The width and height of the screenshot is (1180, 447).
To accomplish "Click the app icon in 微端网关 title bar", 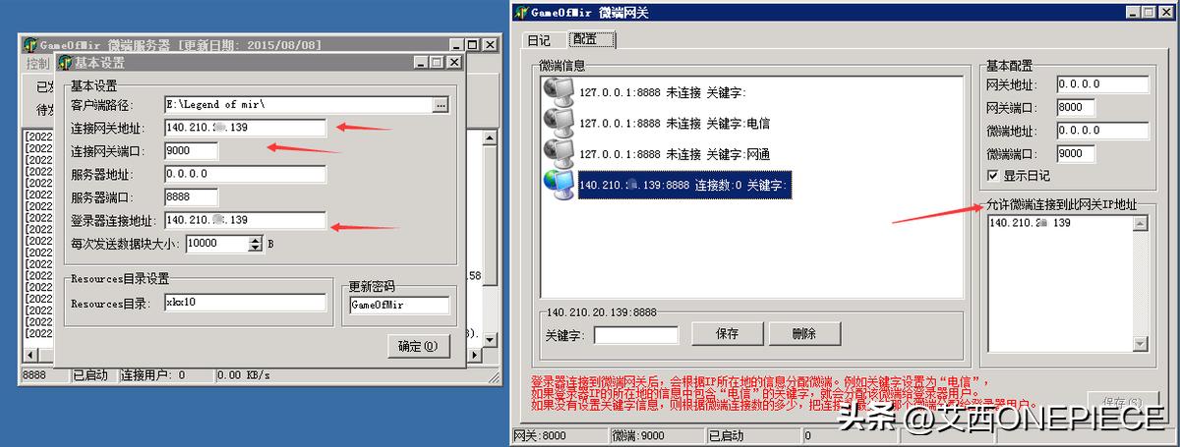I will click(520, 12).
